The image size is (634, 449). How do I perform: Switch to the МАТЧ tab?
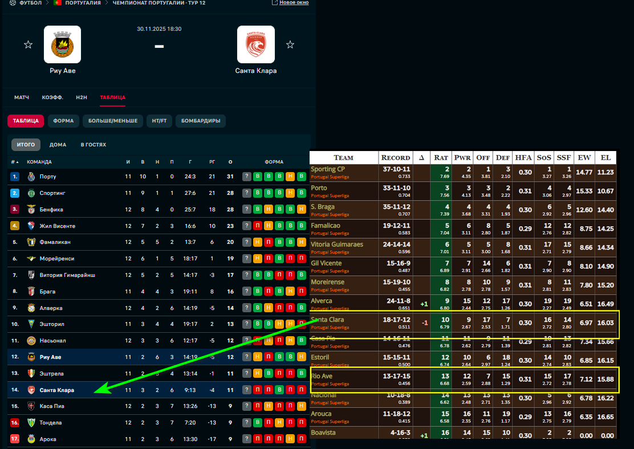22,97
